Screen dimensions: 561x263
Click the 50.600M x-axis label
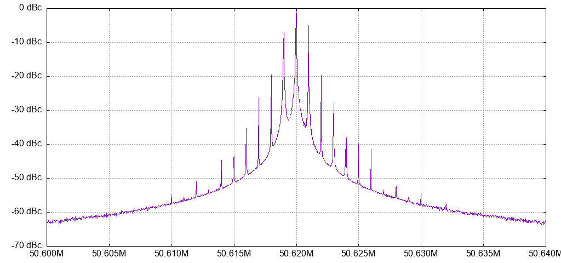[x=47, y=255]
